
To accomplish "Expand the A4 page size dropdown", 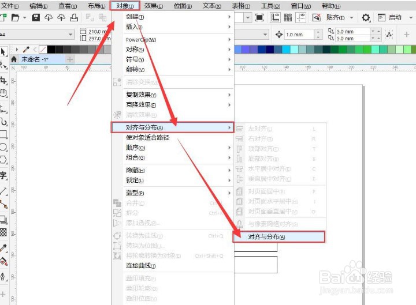I will [70, 35].
